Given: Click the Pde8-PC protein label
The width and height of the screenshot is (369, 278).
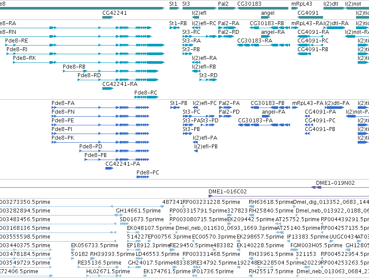Looking at the screenshot, I should [x=148, y=173].
